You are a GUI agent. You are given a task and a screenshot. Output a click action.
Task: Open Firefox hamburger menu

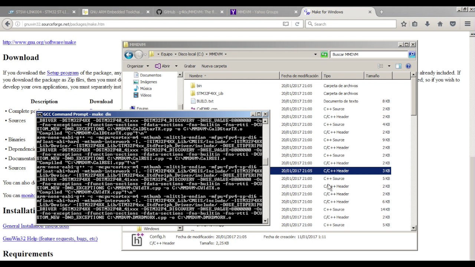tap(468, 24)
